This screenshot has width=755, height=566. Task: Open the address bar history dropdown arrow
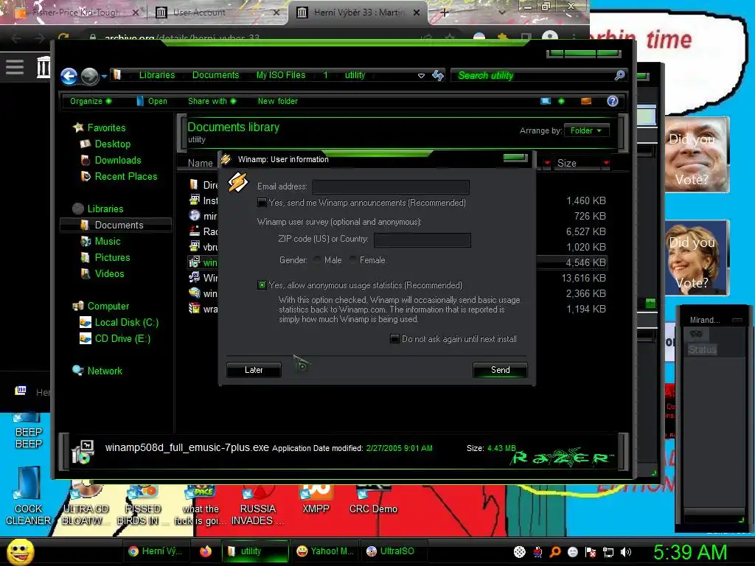coord(421,76)
